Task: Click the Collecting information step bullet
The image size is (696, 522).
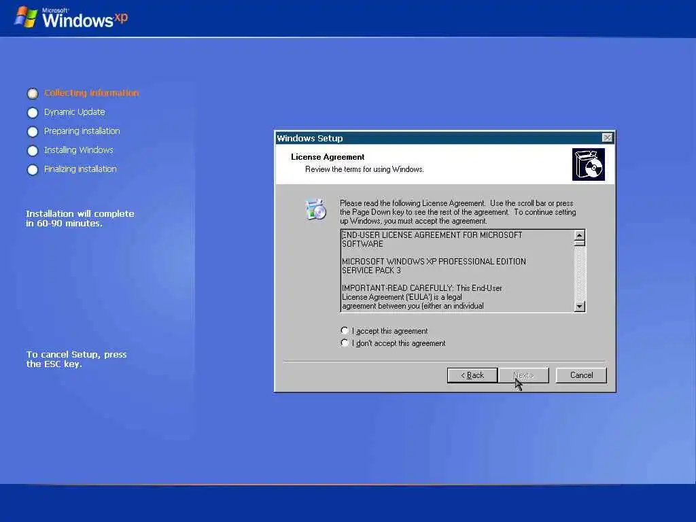Action: 33,94
